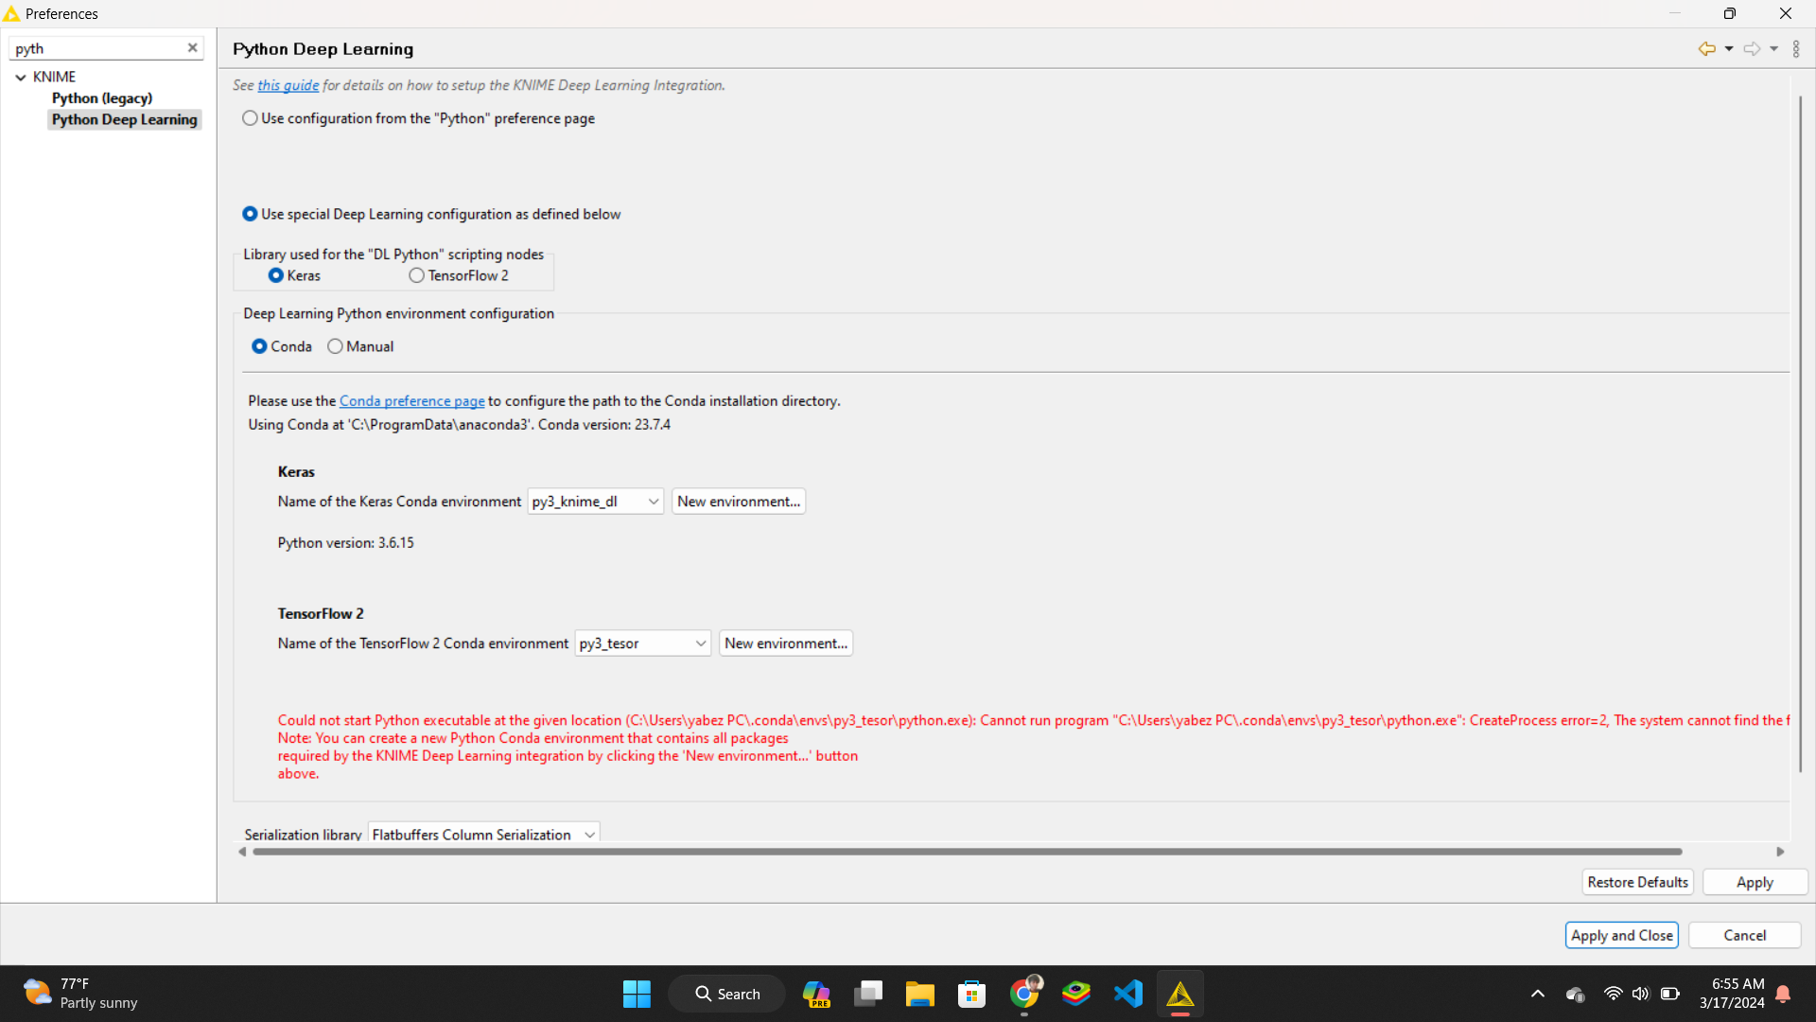
Task: Open BlueStacks taskbar icon
Action: pos(1076,994)
